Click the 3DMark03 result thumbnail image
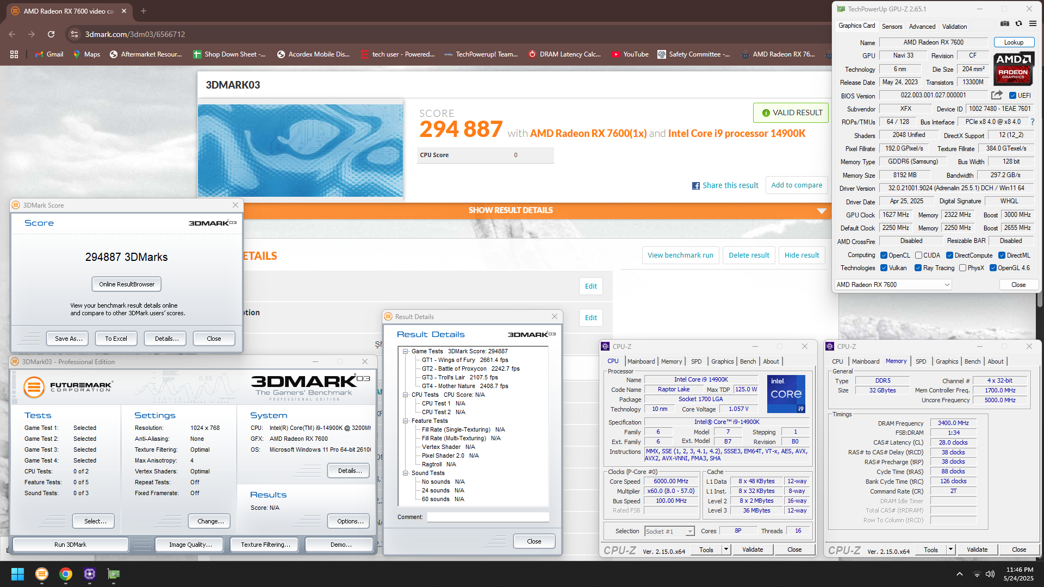This screenshot has height=587, width=1044. click(300, 151)
